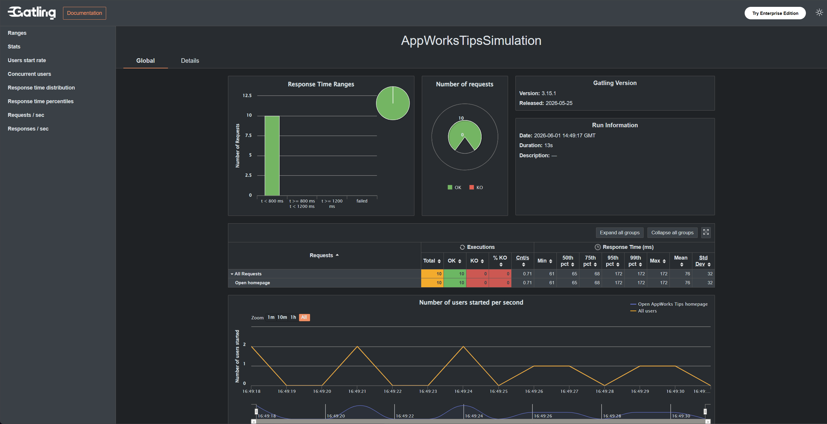Toggle light theme with sun icon
Image resolution: width=827 pixels, height=424 pixels.
[819, 12]
